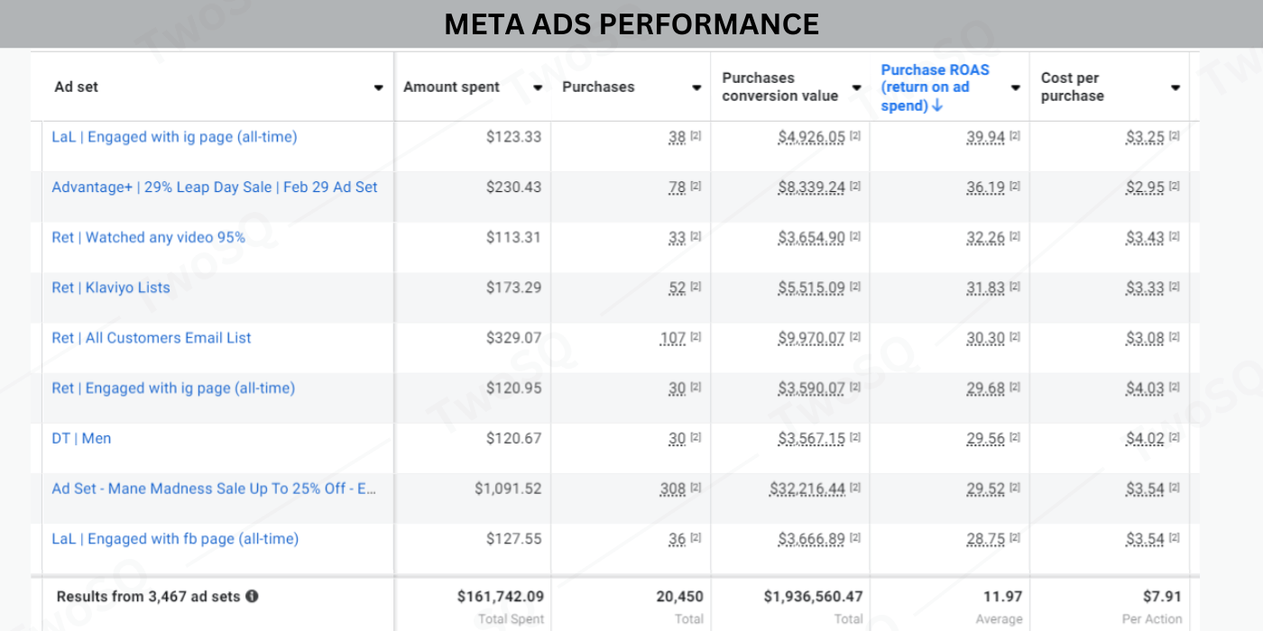Open Ret | All Customers Email List
This screenshot has height=631, width=1263.
[x=152, y=338]
